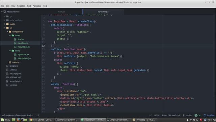Switch to the main.jsx tab
The width and height of the screenshot is (216, 122).
tap(61, 12)
